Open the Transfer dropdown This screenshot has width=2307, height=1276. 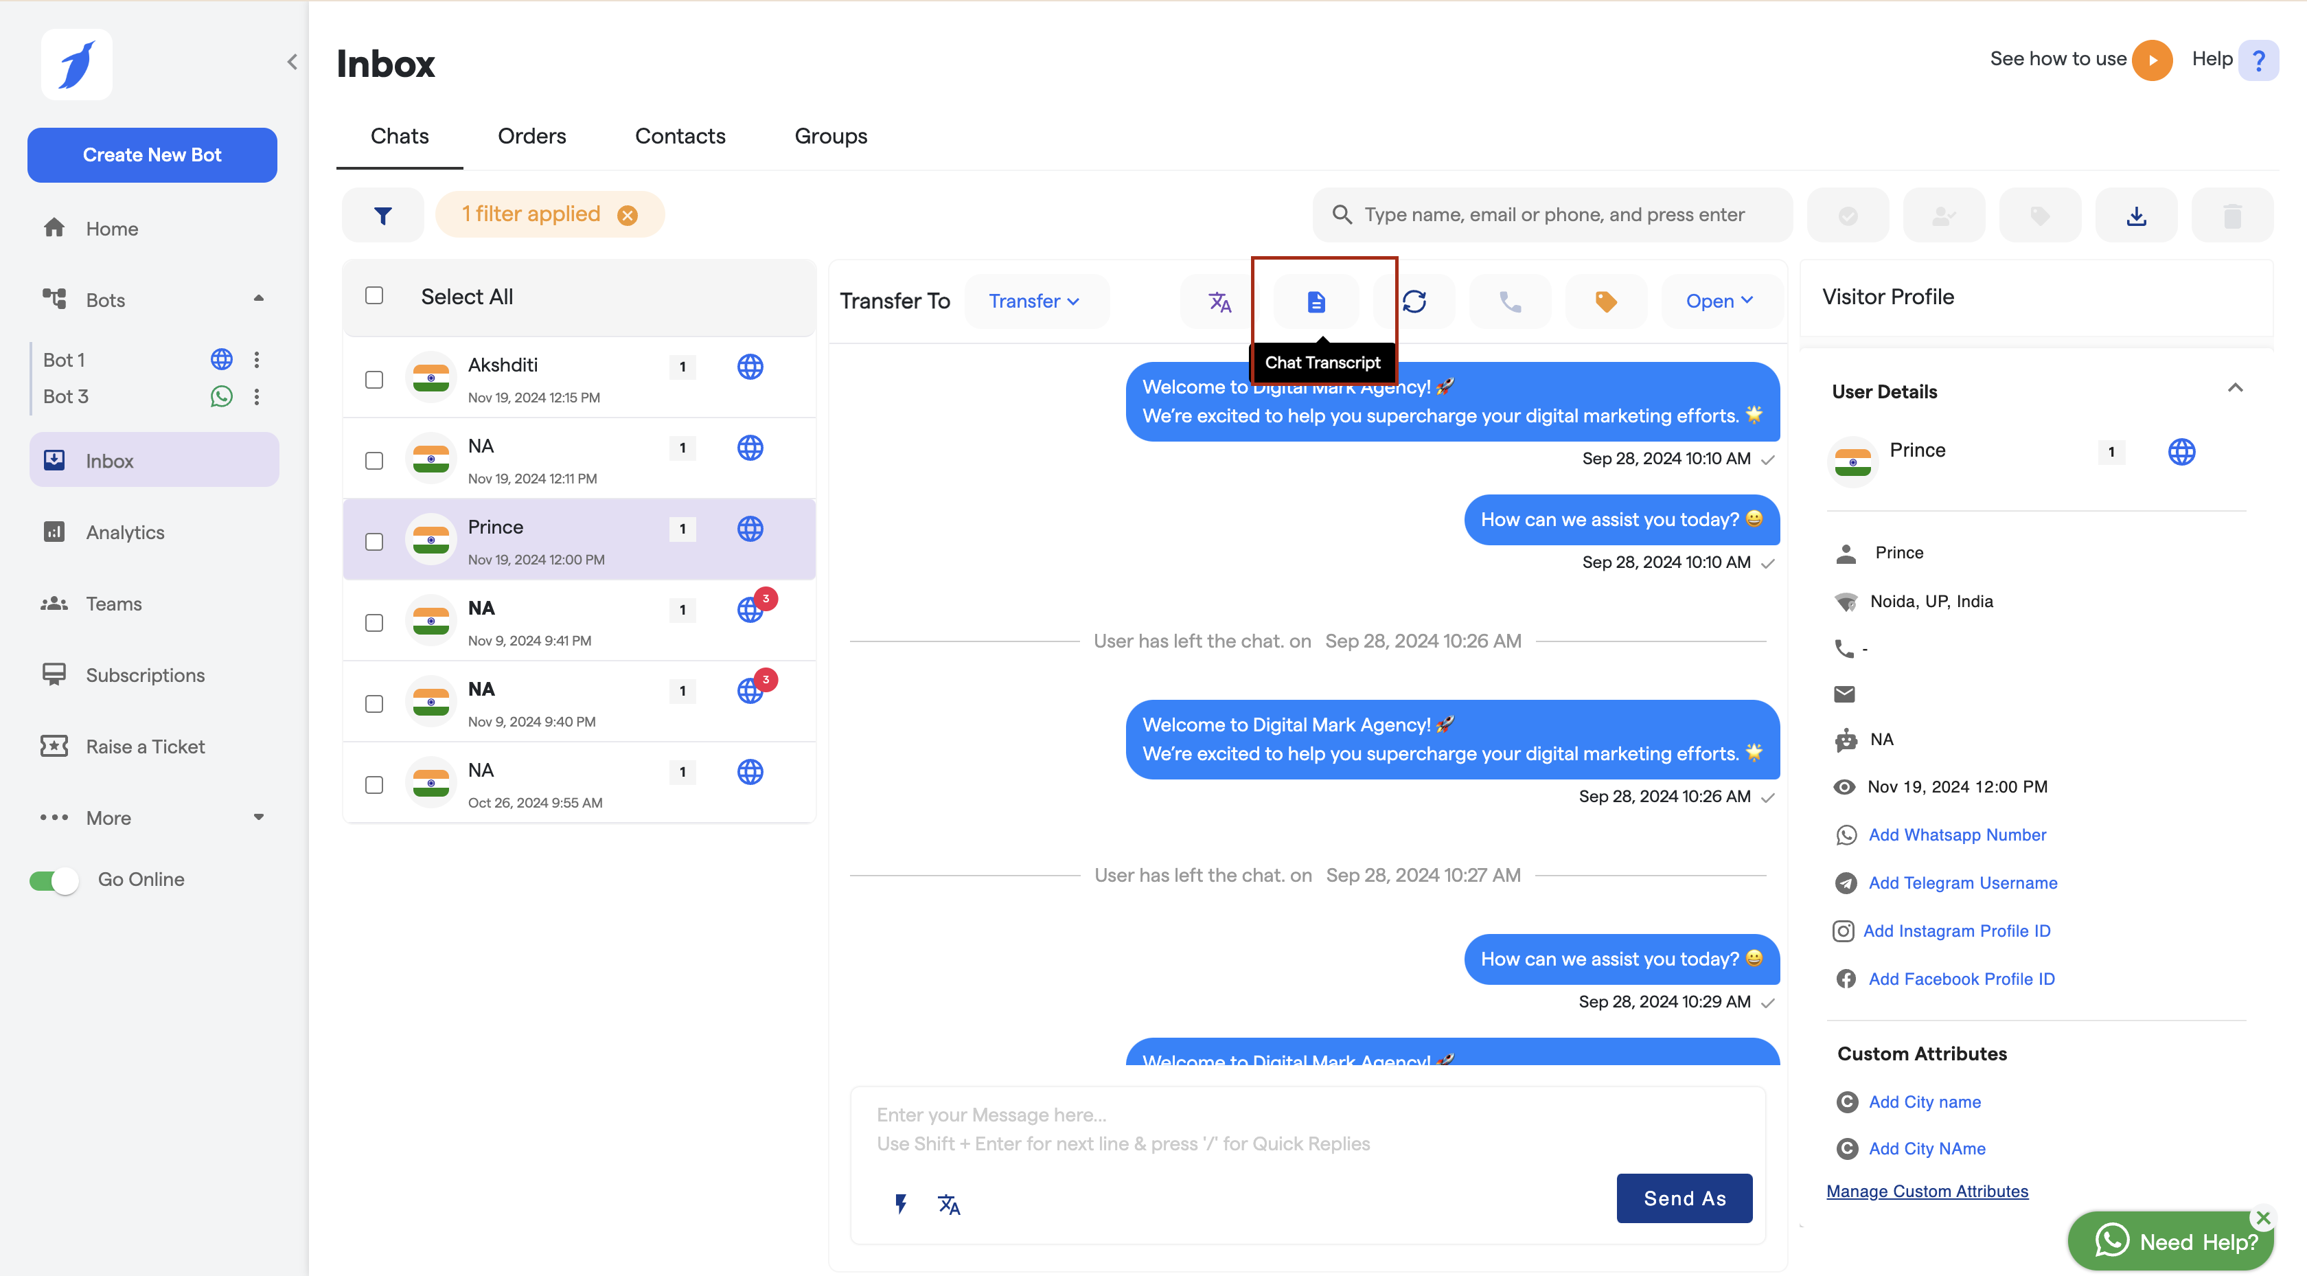(x=1035, y=301)
